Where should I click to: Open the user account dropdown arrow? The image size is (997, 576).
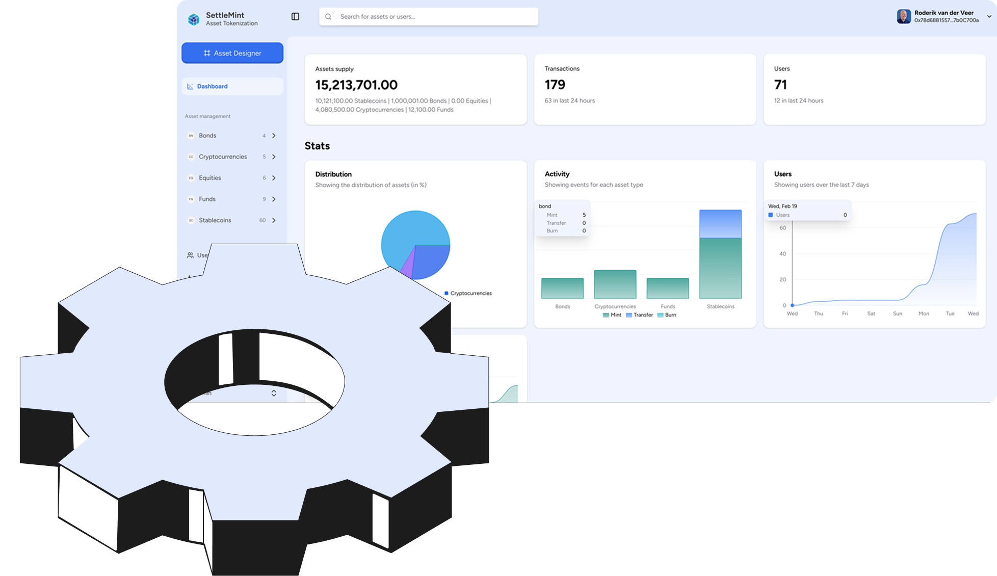(x=989, y=16)
